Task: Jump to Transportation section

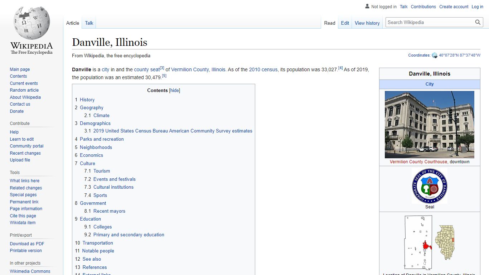Action: point(98,243)
